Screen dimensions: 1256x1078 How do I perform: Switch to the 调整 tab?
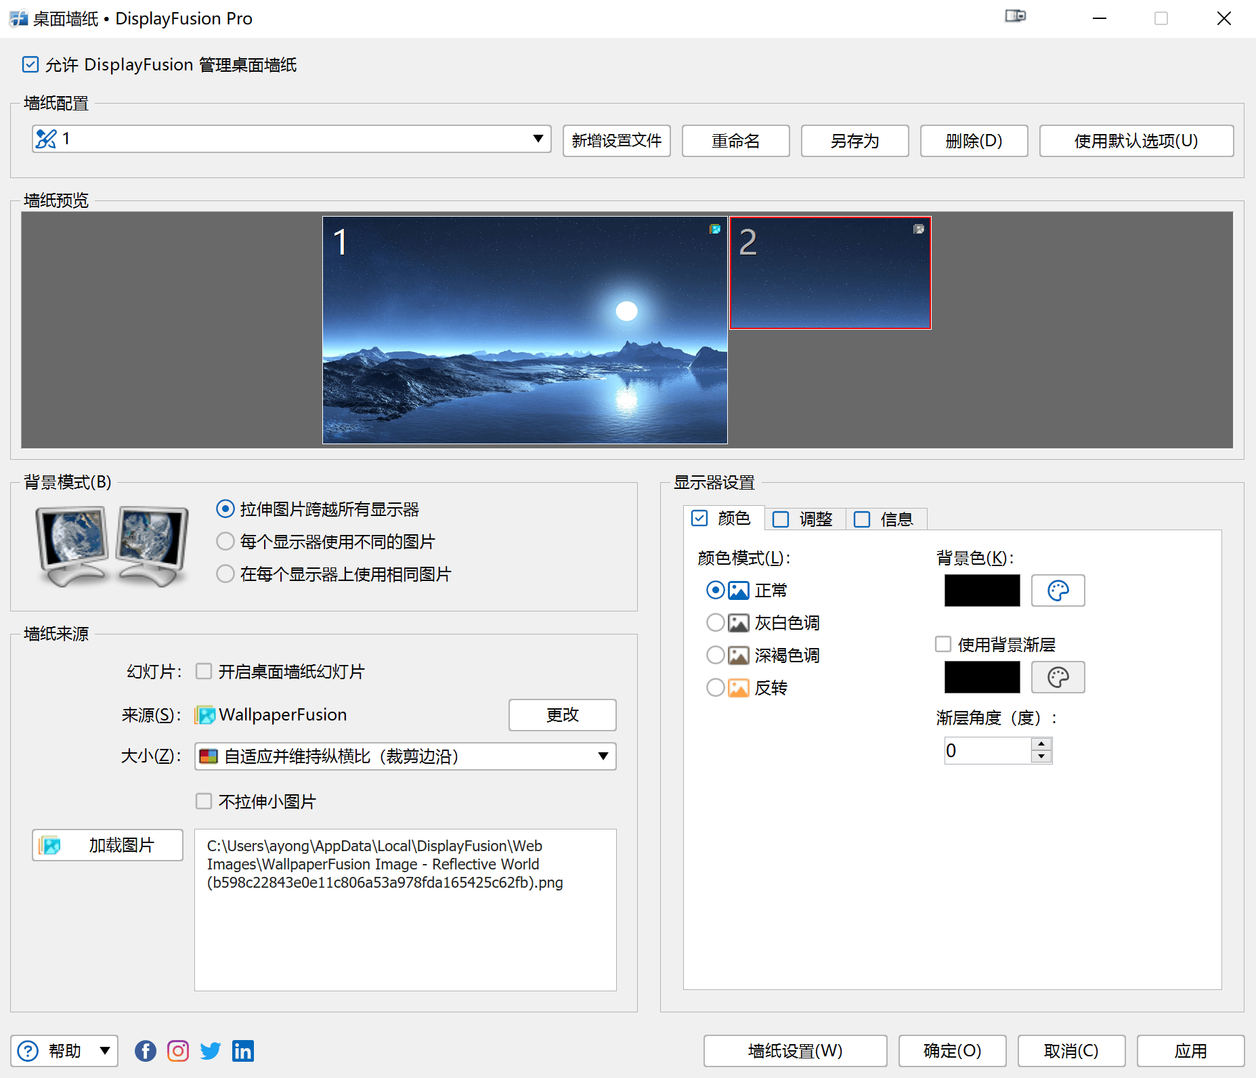tap(817, 519)
